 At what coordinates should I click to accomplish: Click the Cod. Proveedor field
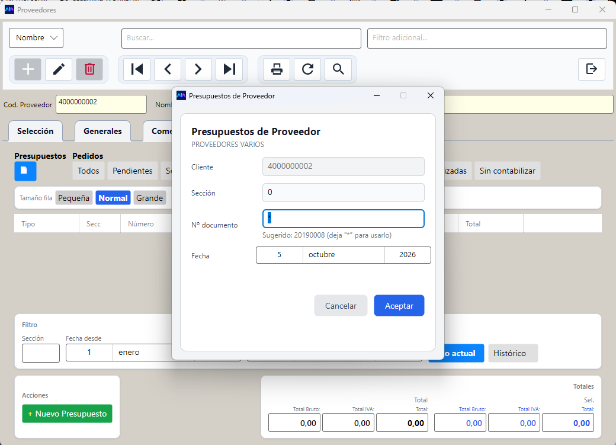(x=101, y=104)
